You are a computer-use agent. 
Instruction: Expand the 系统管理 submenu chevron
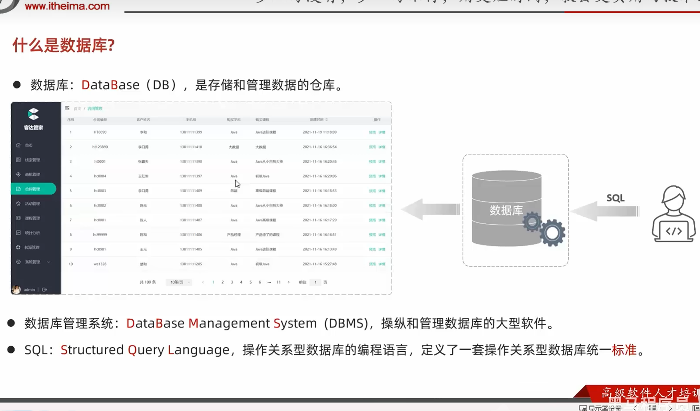[49, 262]
